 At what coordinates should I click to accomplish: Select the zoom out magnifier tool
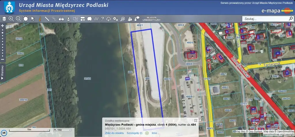click(x=18, y=19)
